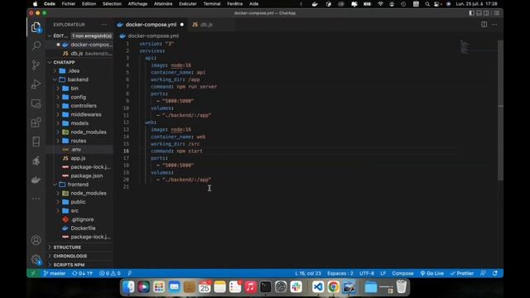Open the notifications bell in status bar
The image size is (530, 298).
[495, 273]
